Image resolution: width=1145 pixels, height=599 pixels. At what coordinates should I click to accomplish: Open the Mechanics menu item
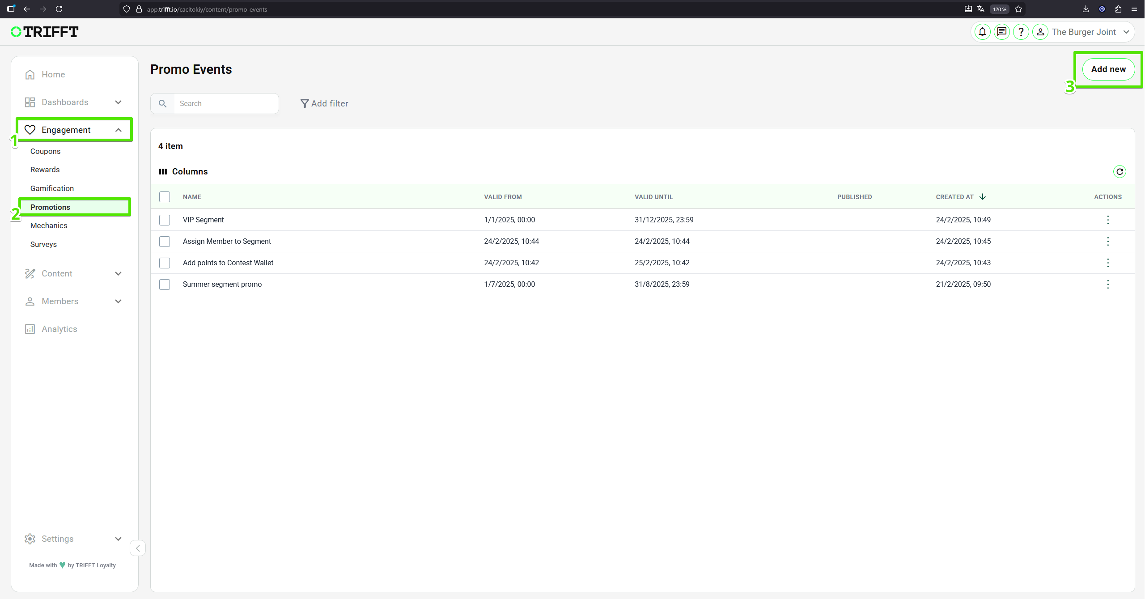point(49,225)
